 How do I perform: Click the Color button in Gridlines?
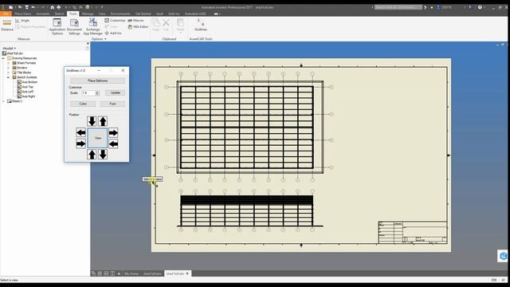click(83, 104)
